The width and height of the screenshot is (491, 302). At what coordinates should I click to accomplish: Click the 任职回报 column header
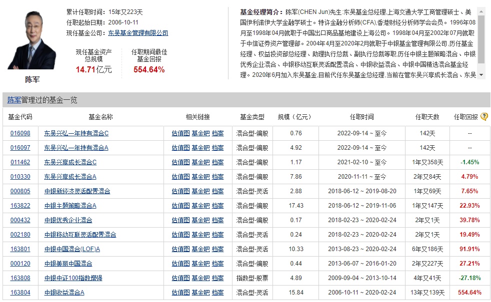point(465,117)
